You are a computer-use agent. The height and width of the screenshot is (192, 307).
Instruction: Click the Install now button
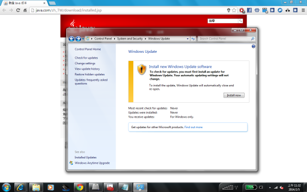(234, 95)
